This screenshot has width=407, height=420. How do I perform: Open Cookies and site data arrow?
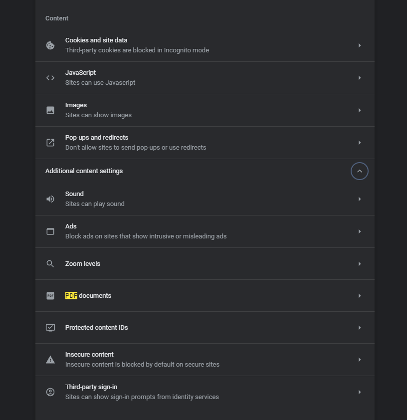360,45
